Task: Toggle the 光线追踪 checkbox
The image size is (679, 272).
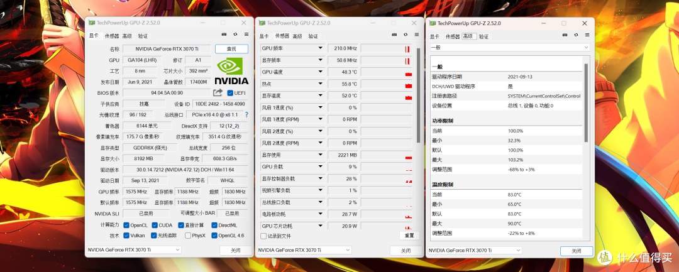Action: (154, 236)
